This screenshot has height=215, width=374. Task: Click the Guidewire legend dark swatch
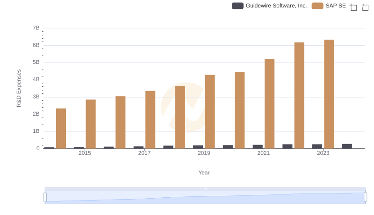point(237,6)
